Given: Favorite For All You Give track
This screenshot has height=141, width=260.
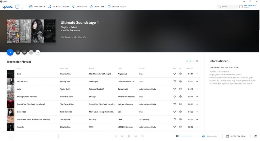Looking at the screenshot, I should coord(175,104).
